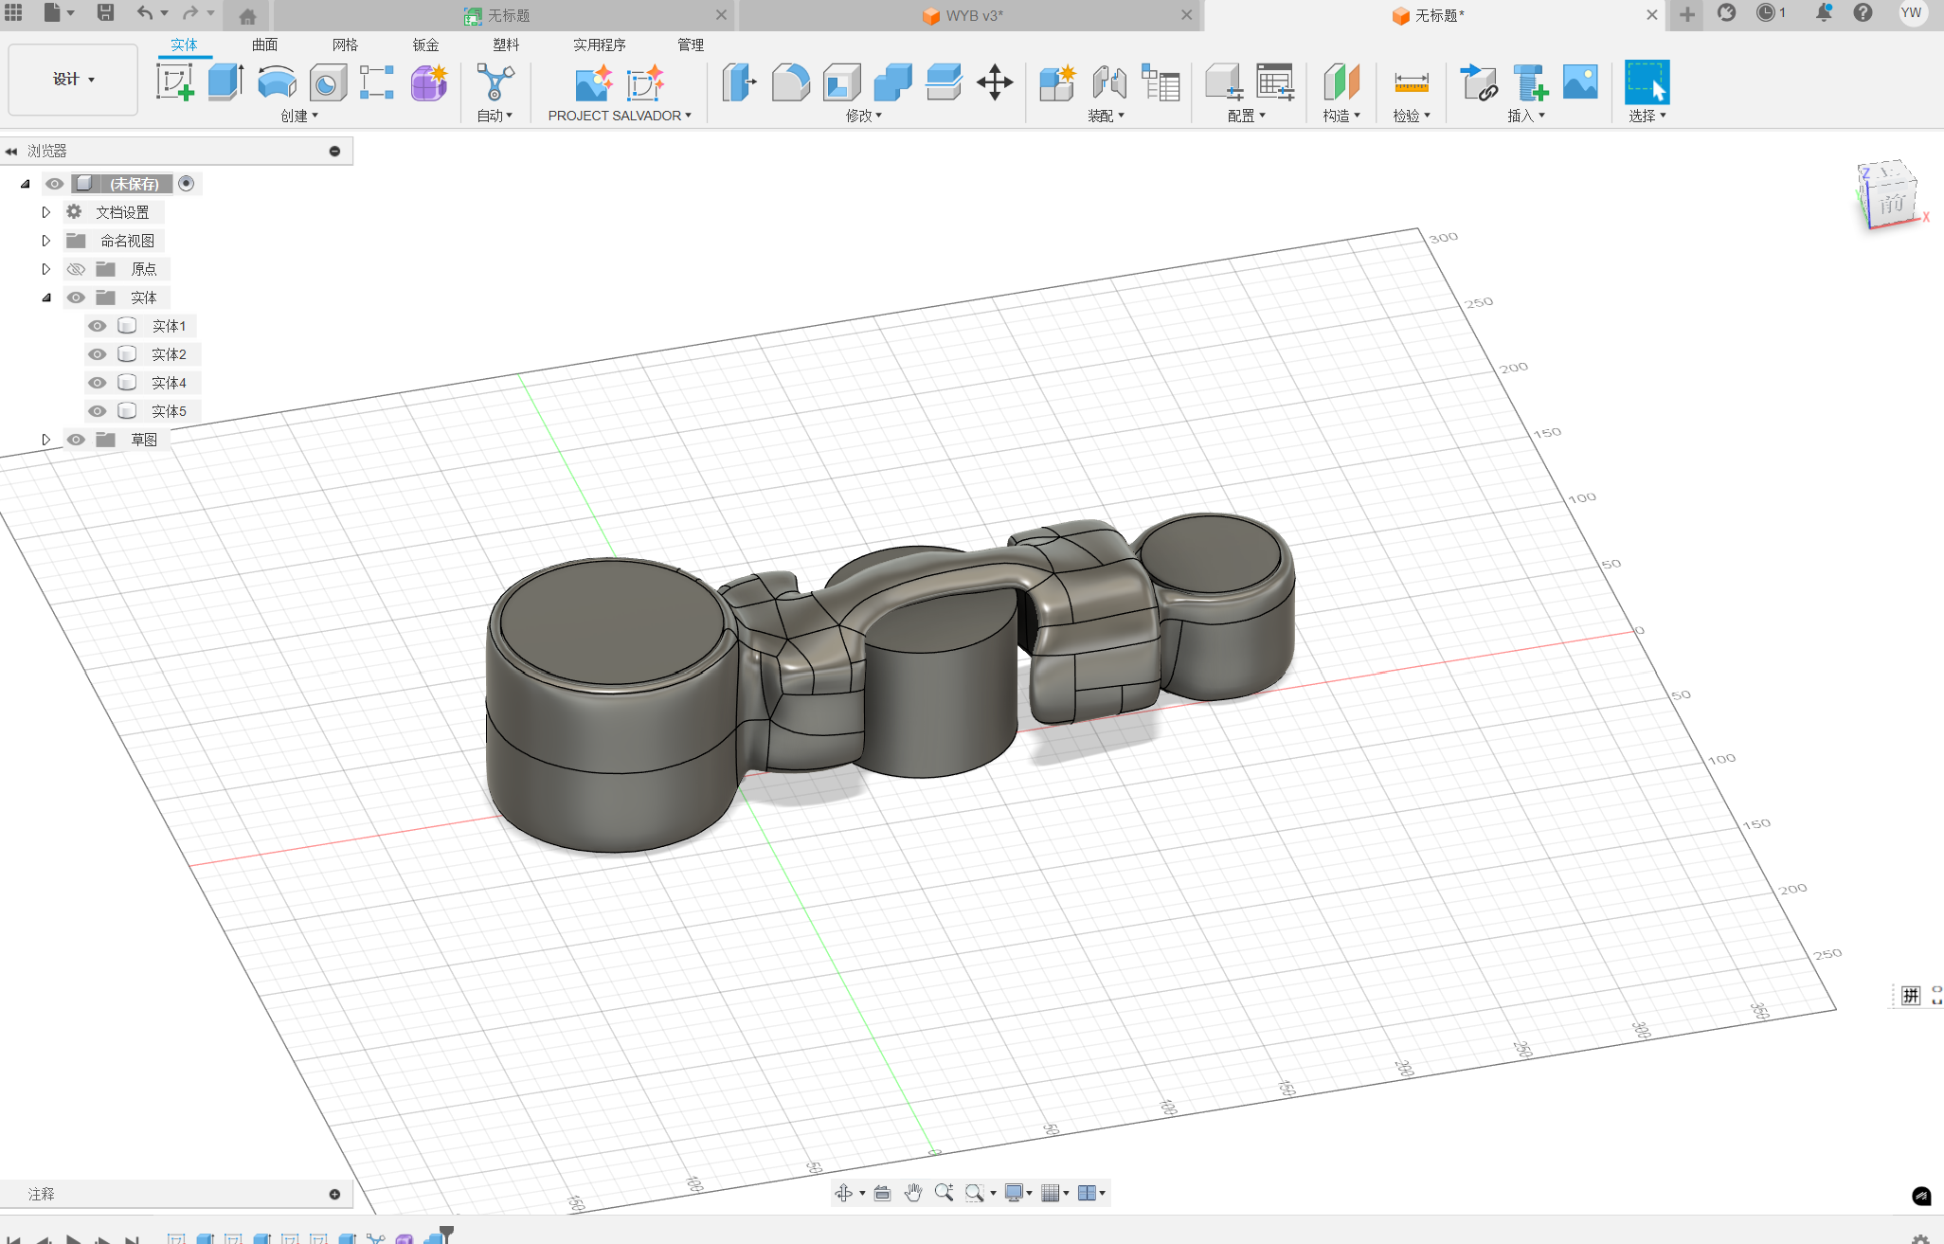Click the Insert Canvas image icon
The height and width of the screenshot is (1244, 1944).
pyautogui.click(x=1580, y=82)
